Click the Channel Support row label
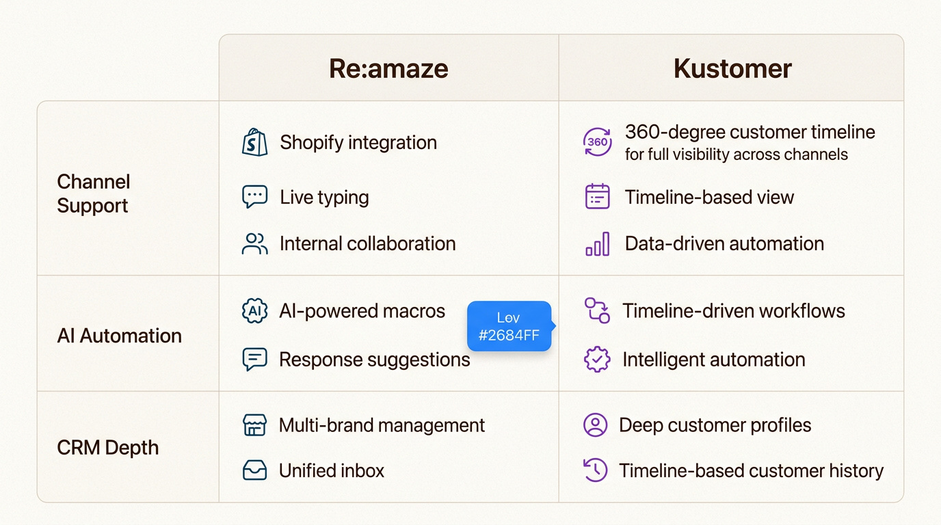The image size is (941, 525). point(93,193)
